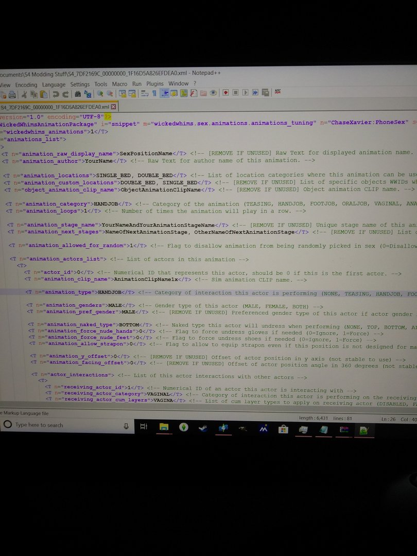Play back the recorded macro
417x556 pixels.
(x=245, y=93)
